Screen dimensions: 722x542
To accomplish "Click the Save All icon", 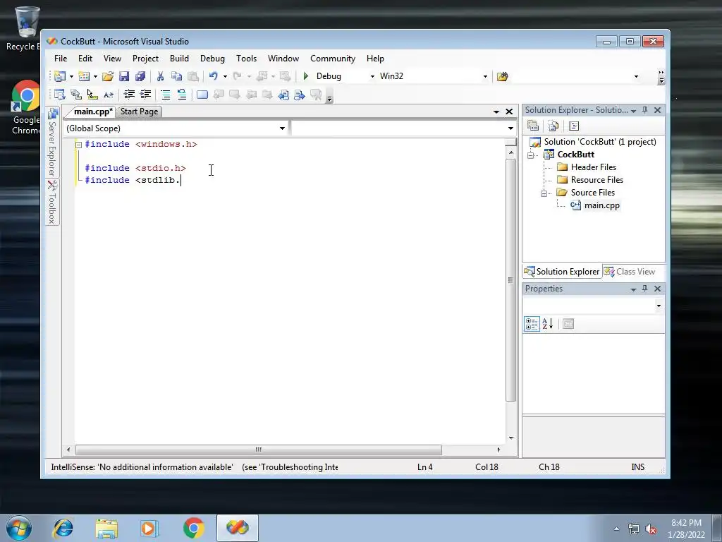I will 140,76.
